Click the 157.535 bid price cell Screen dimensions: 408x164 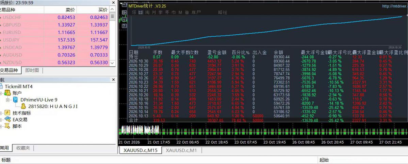(x=67, y=40)
